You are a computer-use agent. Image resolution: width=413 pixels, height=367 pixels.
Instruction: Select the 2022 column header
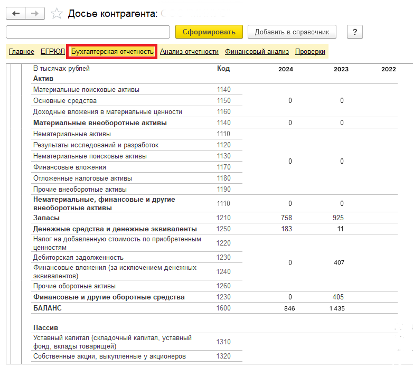coord(389,69)
